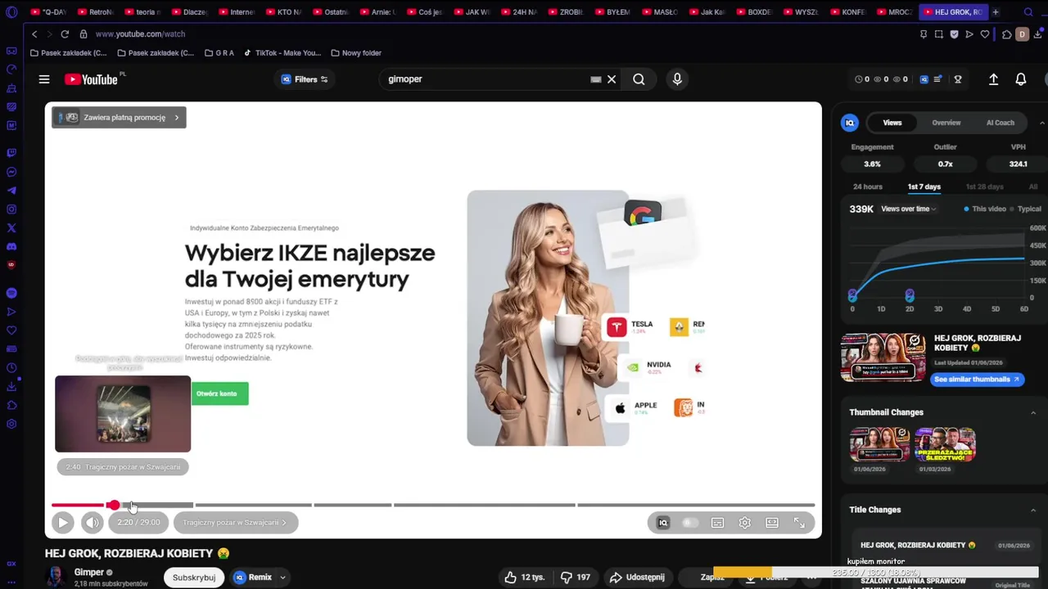This screenshot has width=1048, height=589.
Task: Open the YouTube notifications bell
Action: pyautogui.click(x=1021, y=79)
